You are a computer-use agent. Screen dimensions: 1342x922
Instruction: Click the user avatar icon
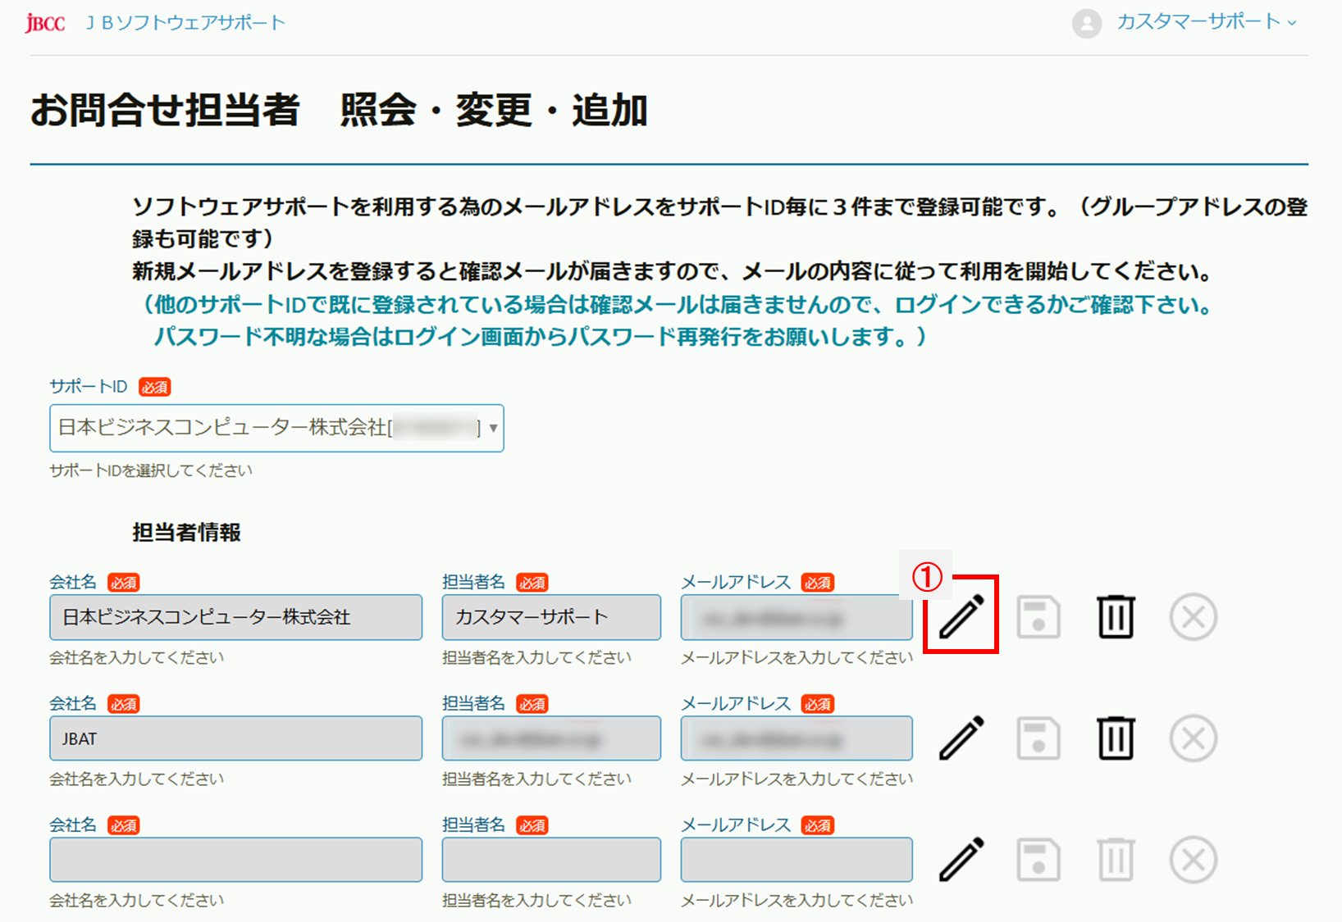coord(1087,23)
